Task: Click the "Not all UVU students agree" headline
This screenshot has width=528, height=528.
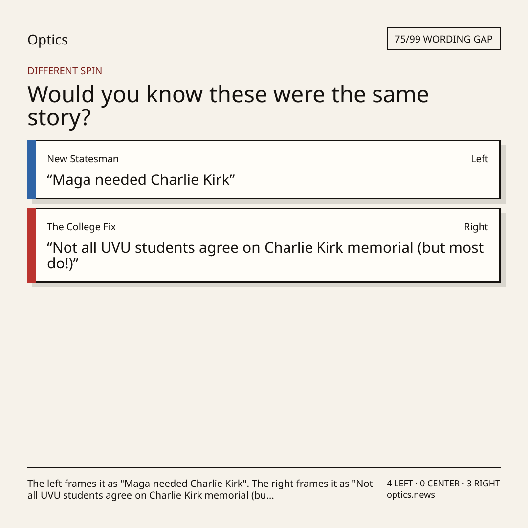Action: (x=265, y=256)
